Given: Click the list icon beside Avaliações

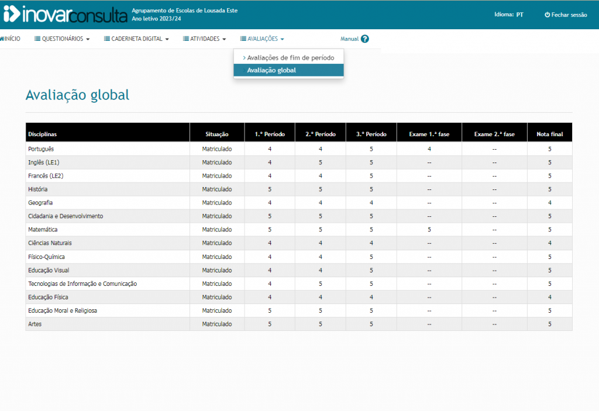Looking at the screenshot, I should click(243, 39).
